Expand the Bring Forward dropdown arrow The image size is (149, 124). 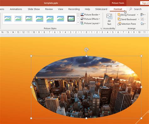137,15
